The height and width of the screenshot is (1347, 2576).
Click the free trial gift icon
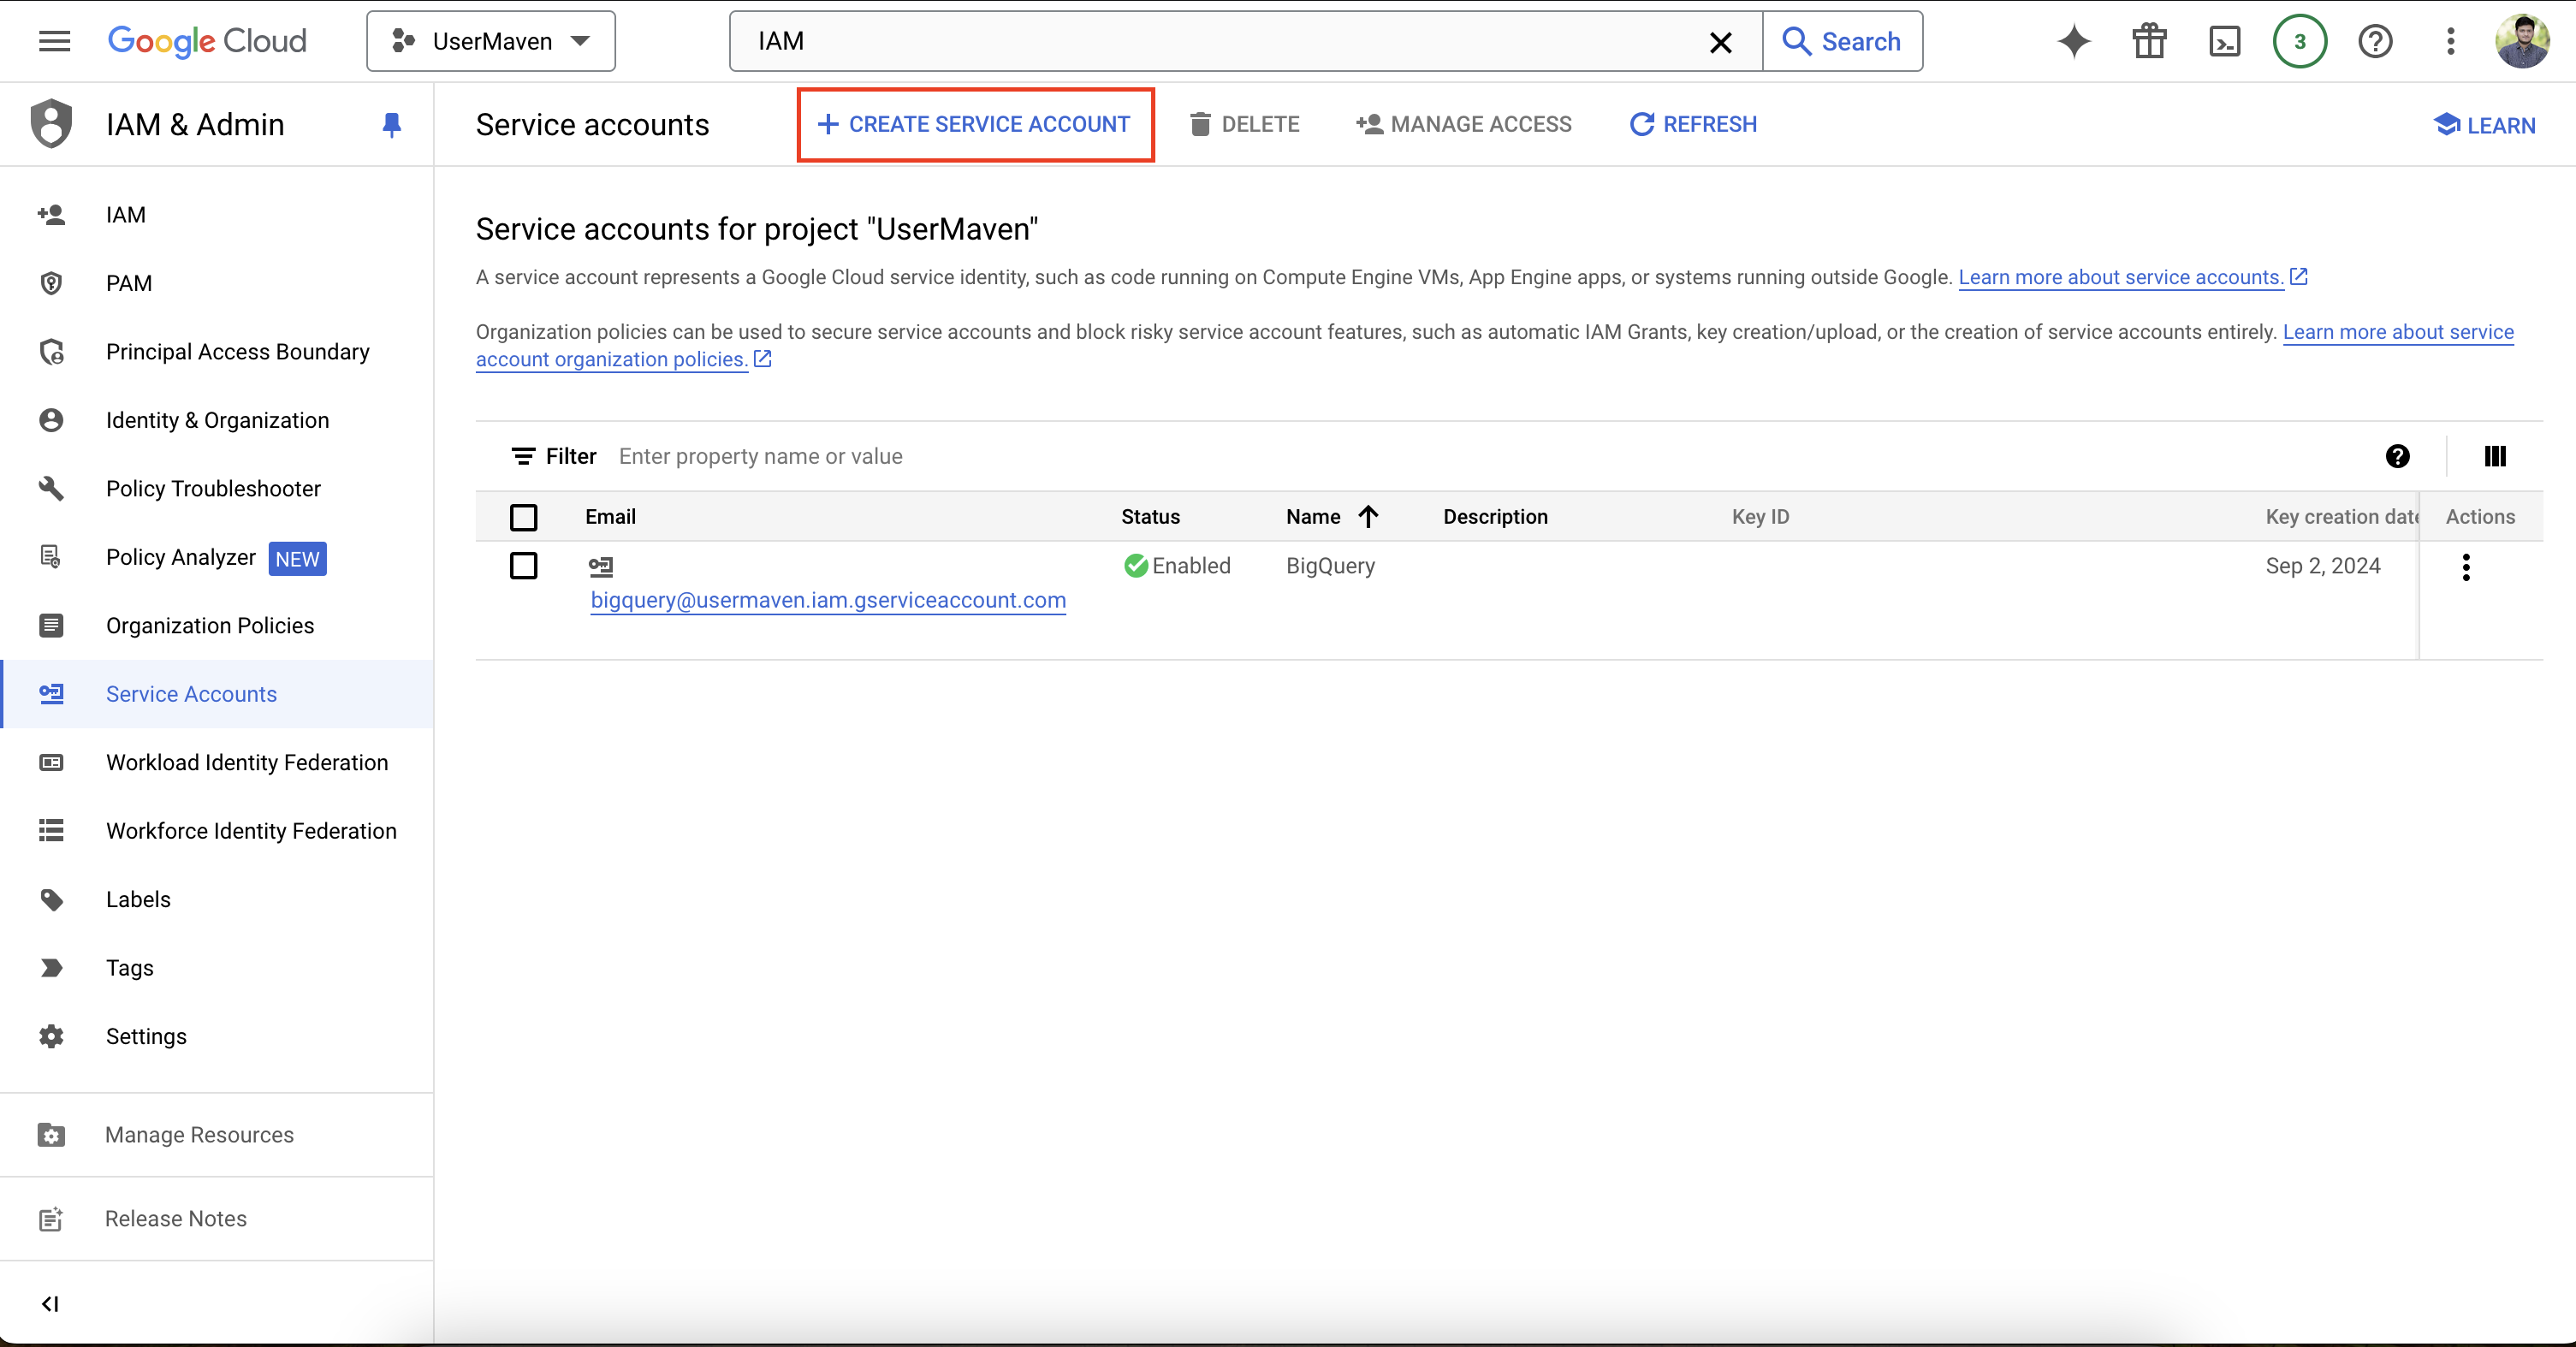coord(2148,41)
